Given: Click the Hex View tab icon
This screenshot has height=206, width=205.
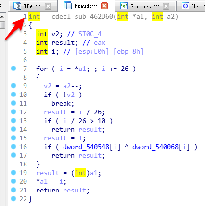Looking at the screenshot, I should 186,6.
